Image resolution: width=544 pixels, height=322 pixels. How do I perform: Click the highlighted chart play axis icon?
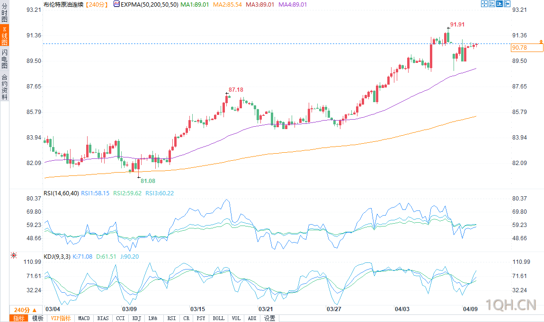click(499, 4)
